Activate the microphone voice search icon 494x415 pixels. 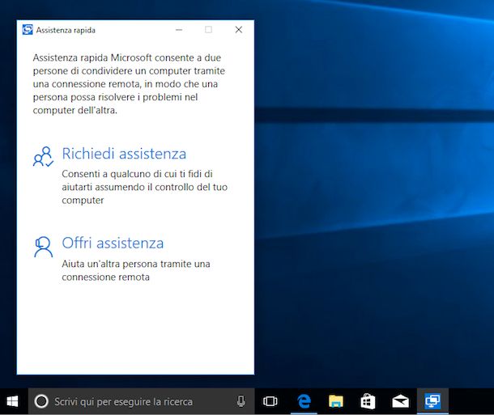coord(241,401)
